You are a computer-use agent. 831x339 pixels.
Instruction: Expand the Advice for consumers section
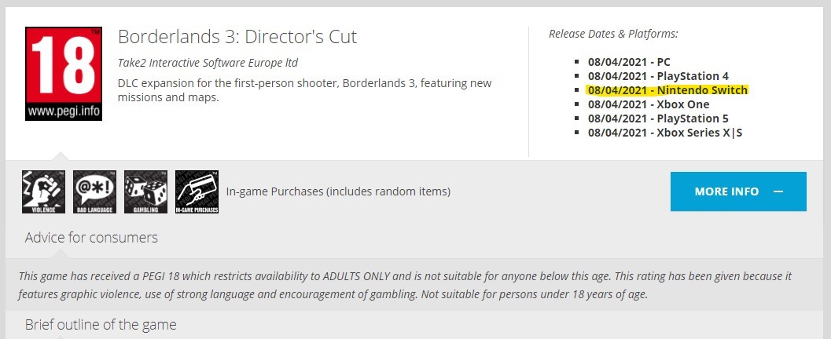coord(91,238)
